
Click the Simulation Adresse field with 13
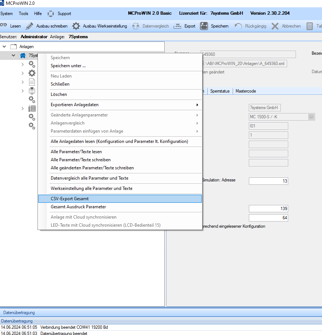pos(268,181)
